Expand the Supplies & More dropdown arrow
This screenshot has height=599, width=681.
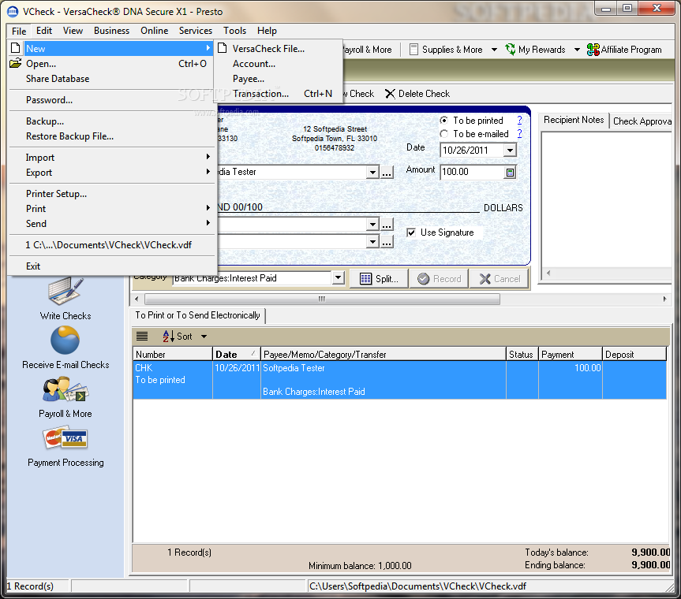click(494, 50)
